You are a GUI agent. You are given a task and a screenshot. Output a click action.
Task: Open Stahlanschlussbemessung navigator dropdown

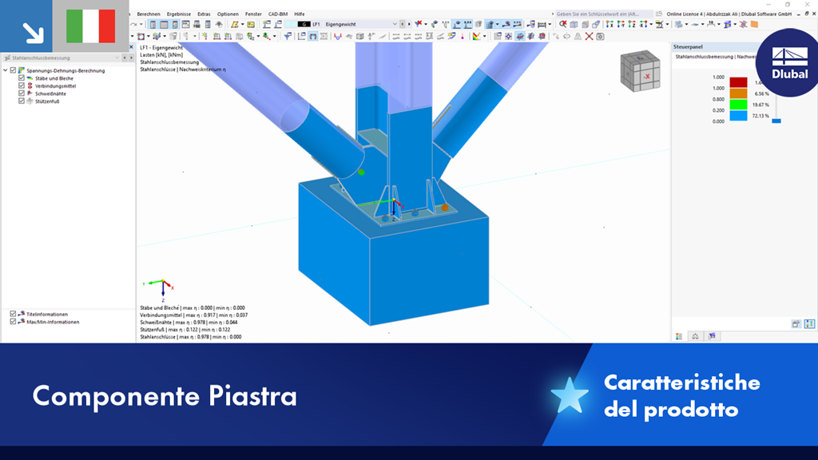coord(117,57)
